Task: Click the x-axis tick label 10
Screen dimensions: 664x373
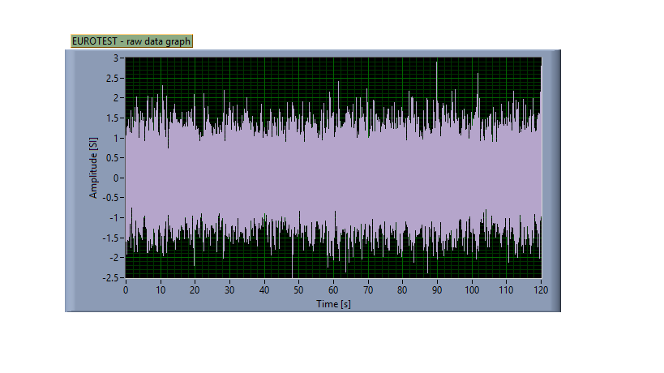Action: click(x=161, y=290)
